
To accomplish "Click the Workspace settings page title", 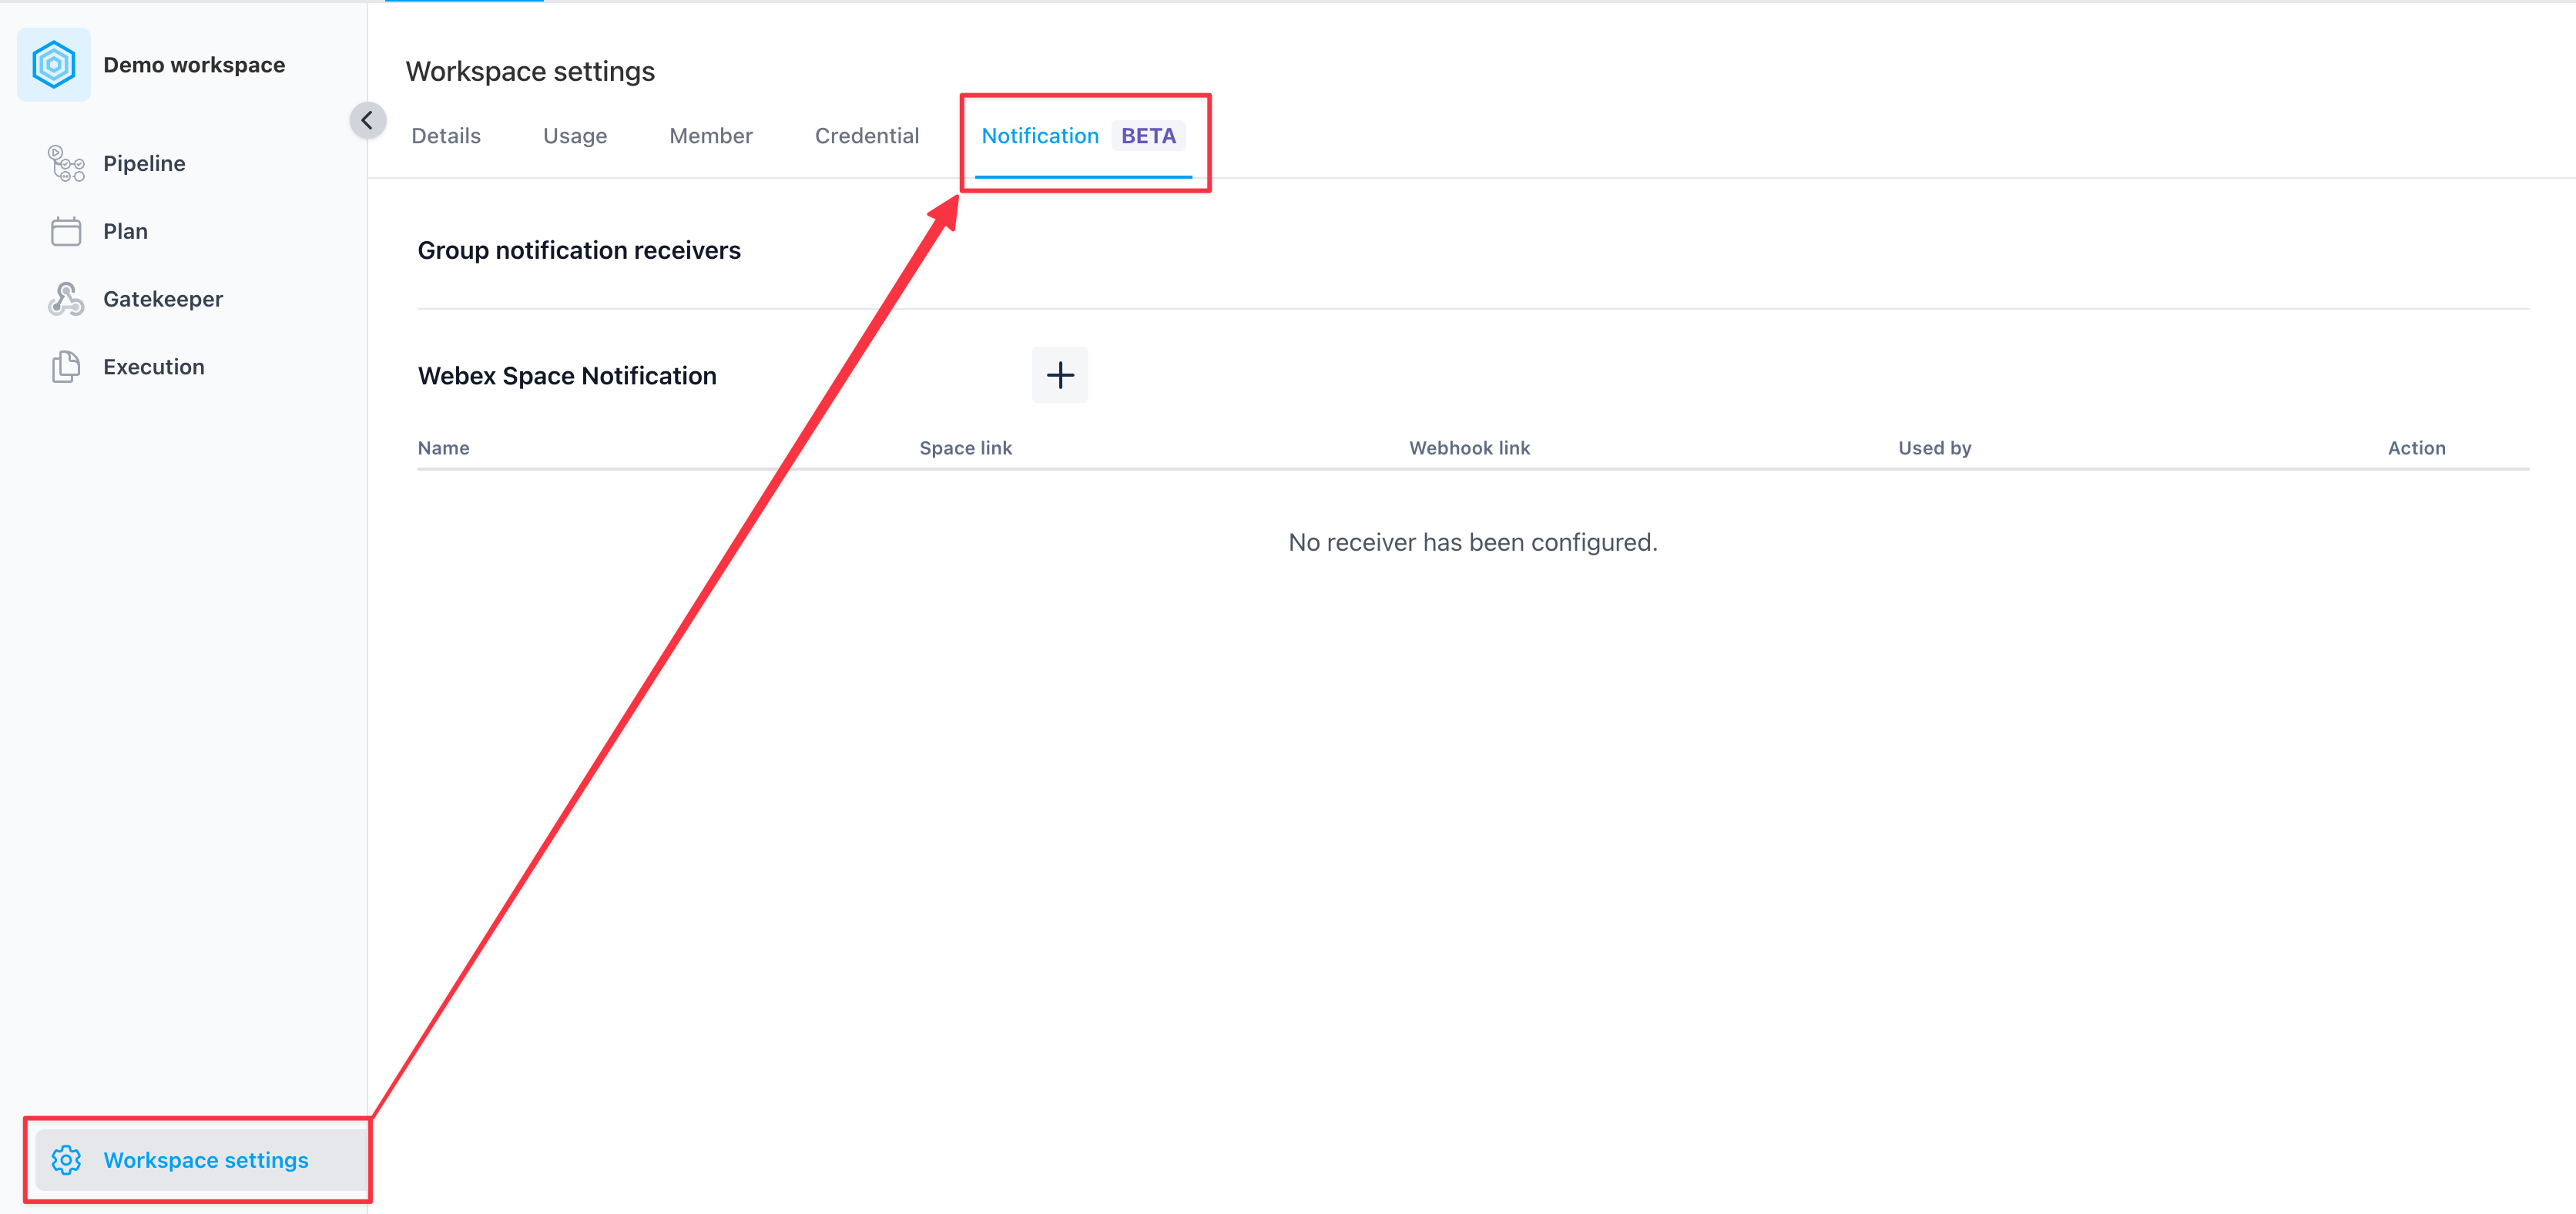I will coord(530,71).
